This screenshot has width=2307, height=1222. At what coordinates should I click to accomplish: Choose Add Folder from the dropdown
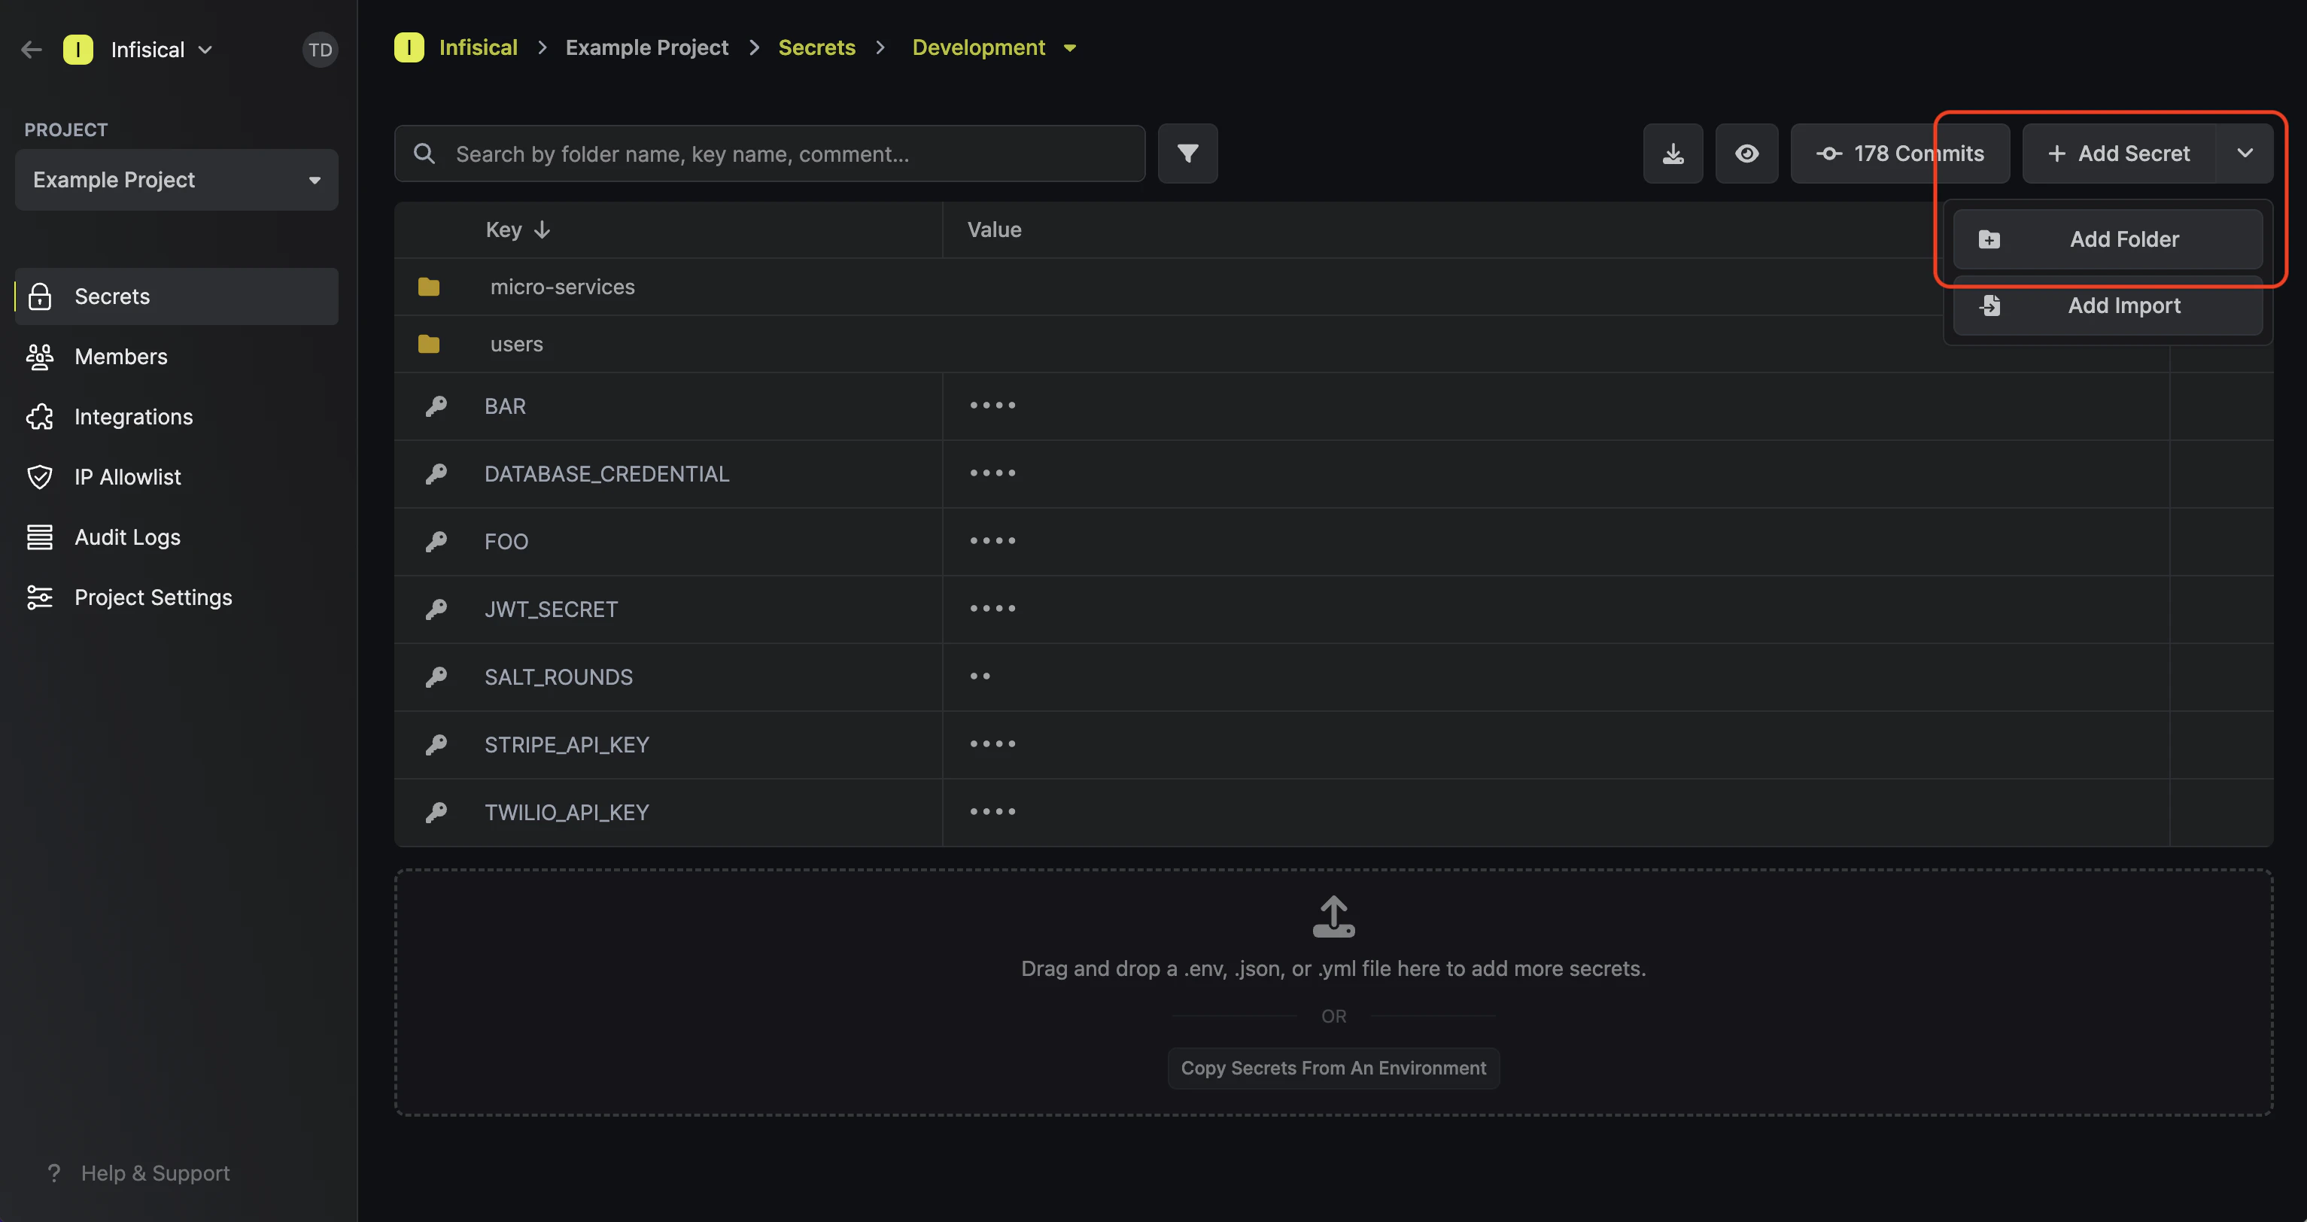tap(2108, 239)
